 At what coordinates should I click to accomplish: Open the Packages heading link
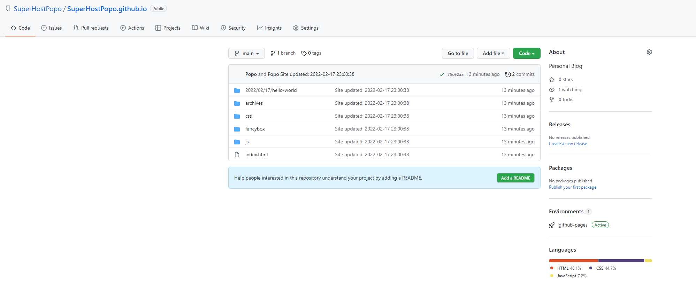560,168
